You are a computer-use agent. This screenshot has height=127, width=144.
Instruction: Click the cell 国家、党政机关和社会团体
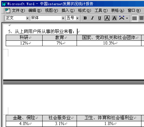(109, 38)
